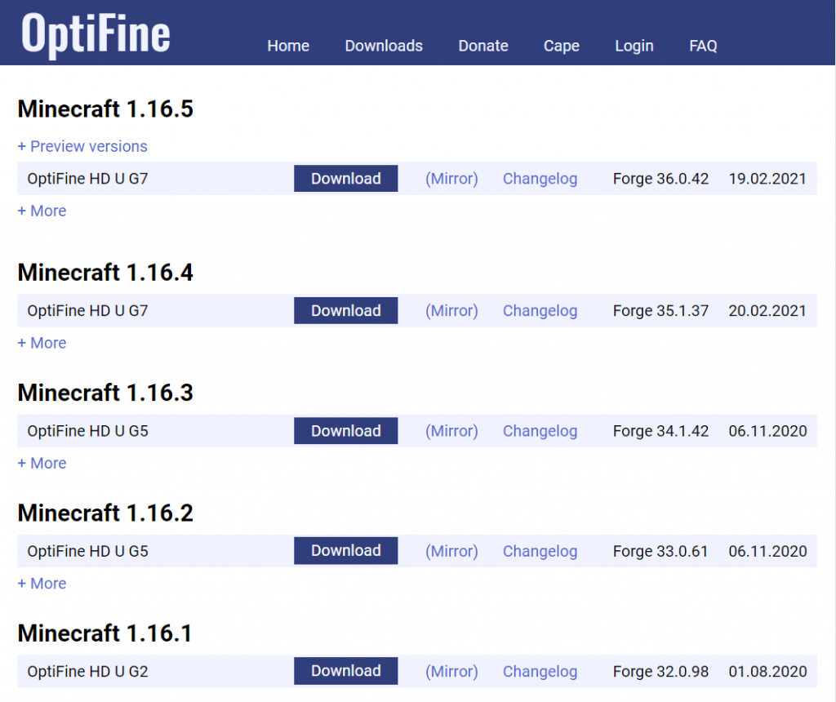Click the date 01.08.2020
Screen dimensions: 836x702
click(767, 671)
